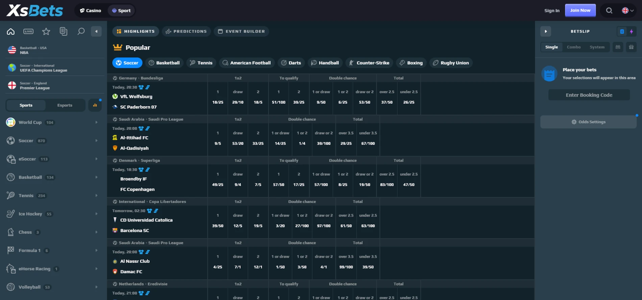
Task: Open Germany Bundesliga league header
Action: tap(141, 78)
